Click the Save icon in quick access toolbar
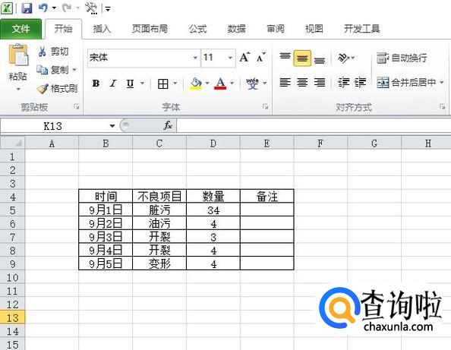 [27, 8]
